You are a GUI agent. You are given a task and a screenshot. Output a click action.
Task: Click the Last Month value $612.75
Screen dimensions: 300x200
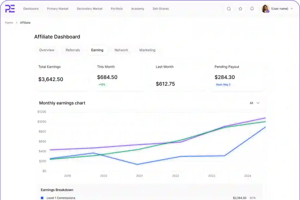coord(165,84)
